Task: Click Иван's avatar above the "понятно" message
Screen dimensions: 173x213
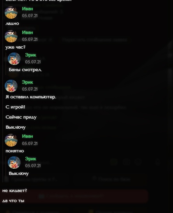Action: point(11,140)
